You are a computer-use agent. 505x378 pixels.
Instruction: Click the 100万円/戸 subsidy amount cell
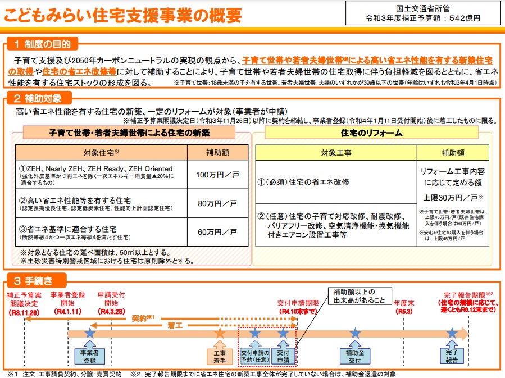tap(217, 175)
